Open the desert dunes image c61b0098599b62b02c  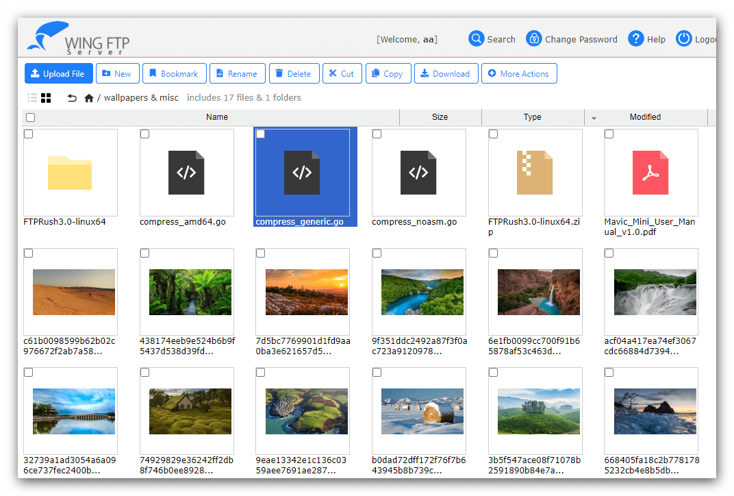coord(74,292)
